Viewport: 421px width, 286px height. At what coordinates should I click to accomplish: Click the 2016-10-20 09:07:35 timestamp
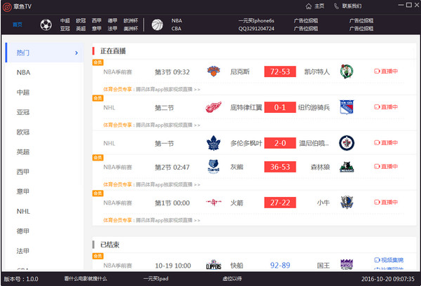(x=387, y=279)
